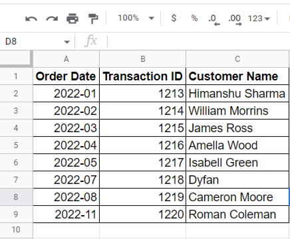Click into the formula bar input
This screenshot has width=290, height=239.
tap(198, 41)
